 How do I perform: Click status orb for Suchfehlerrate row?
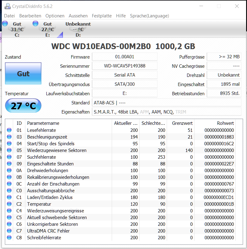tap(9, 157)
